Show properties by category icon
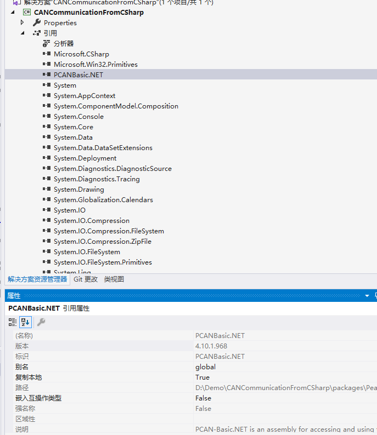The width and height of the screenshot is (377, 435). [13, 322]
